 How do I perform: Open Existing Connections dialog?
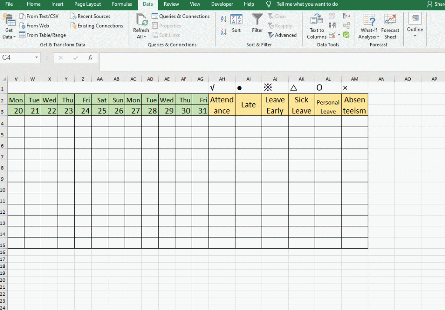point(96,26)
